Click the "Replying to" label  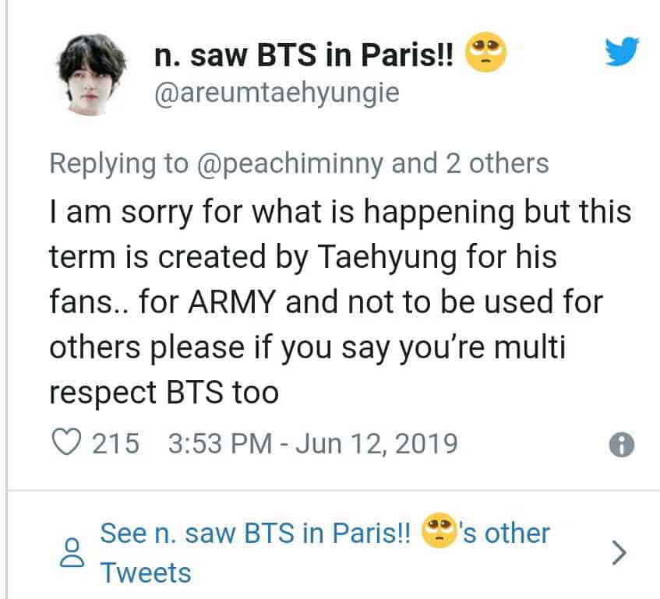click(118, 164)
